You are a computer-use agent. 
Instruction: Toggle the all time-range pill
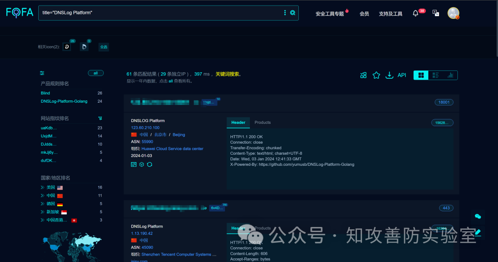(x=95, y=73)
